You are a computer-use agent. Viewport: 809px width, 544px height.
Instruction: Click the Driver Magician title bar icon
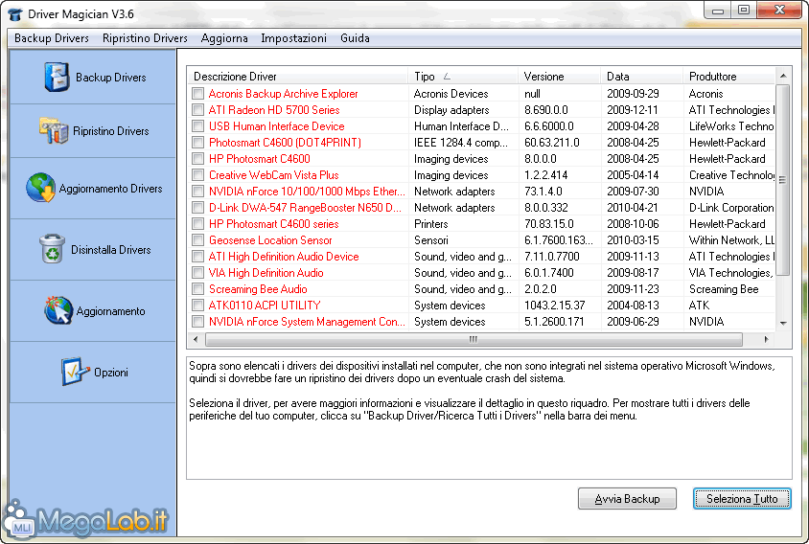tap(15, 14)
